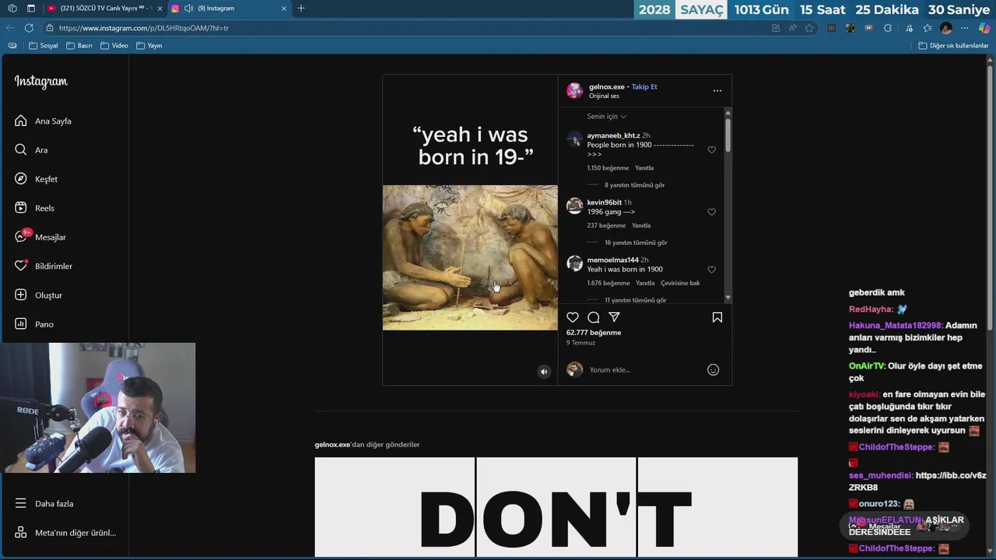This screenshot has width=996, height=560.
Task: Open read aloud icon in address bar
Action: [793, 28]
